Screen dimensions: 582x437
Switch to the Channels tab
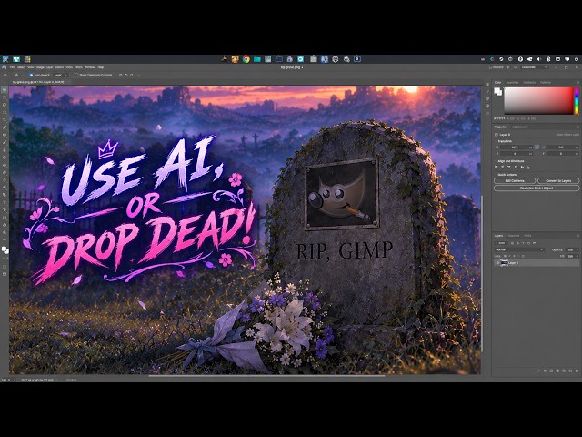coord(513,236)
